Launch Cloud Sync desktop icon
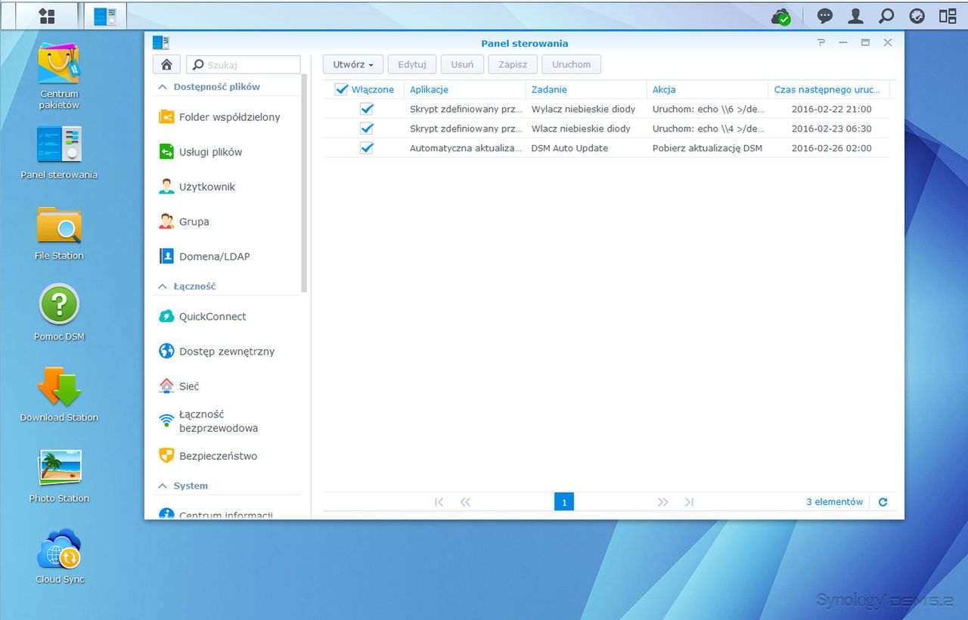Screen dimensions: 968x620 tap(59, 556)
